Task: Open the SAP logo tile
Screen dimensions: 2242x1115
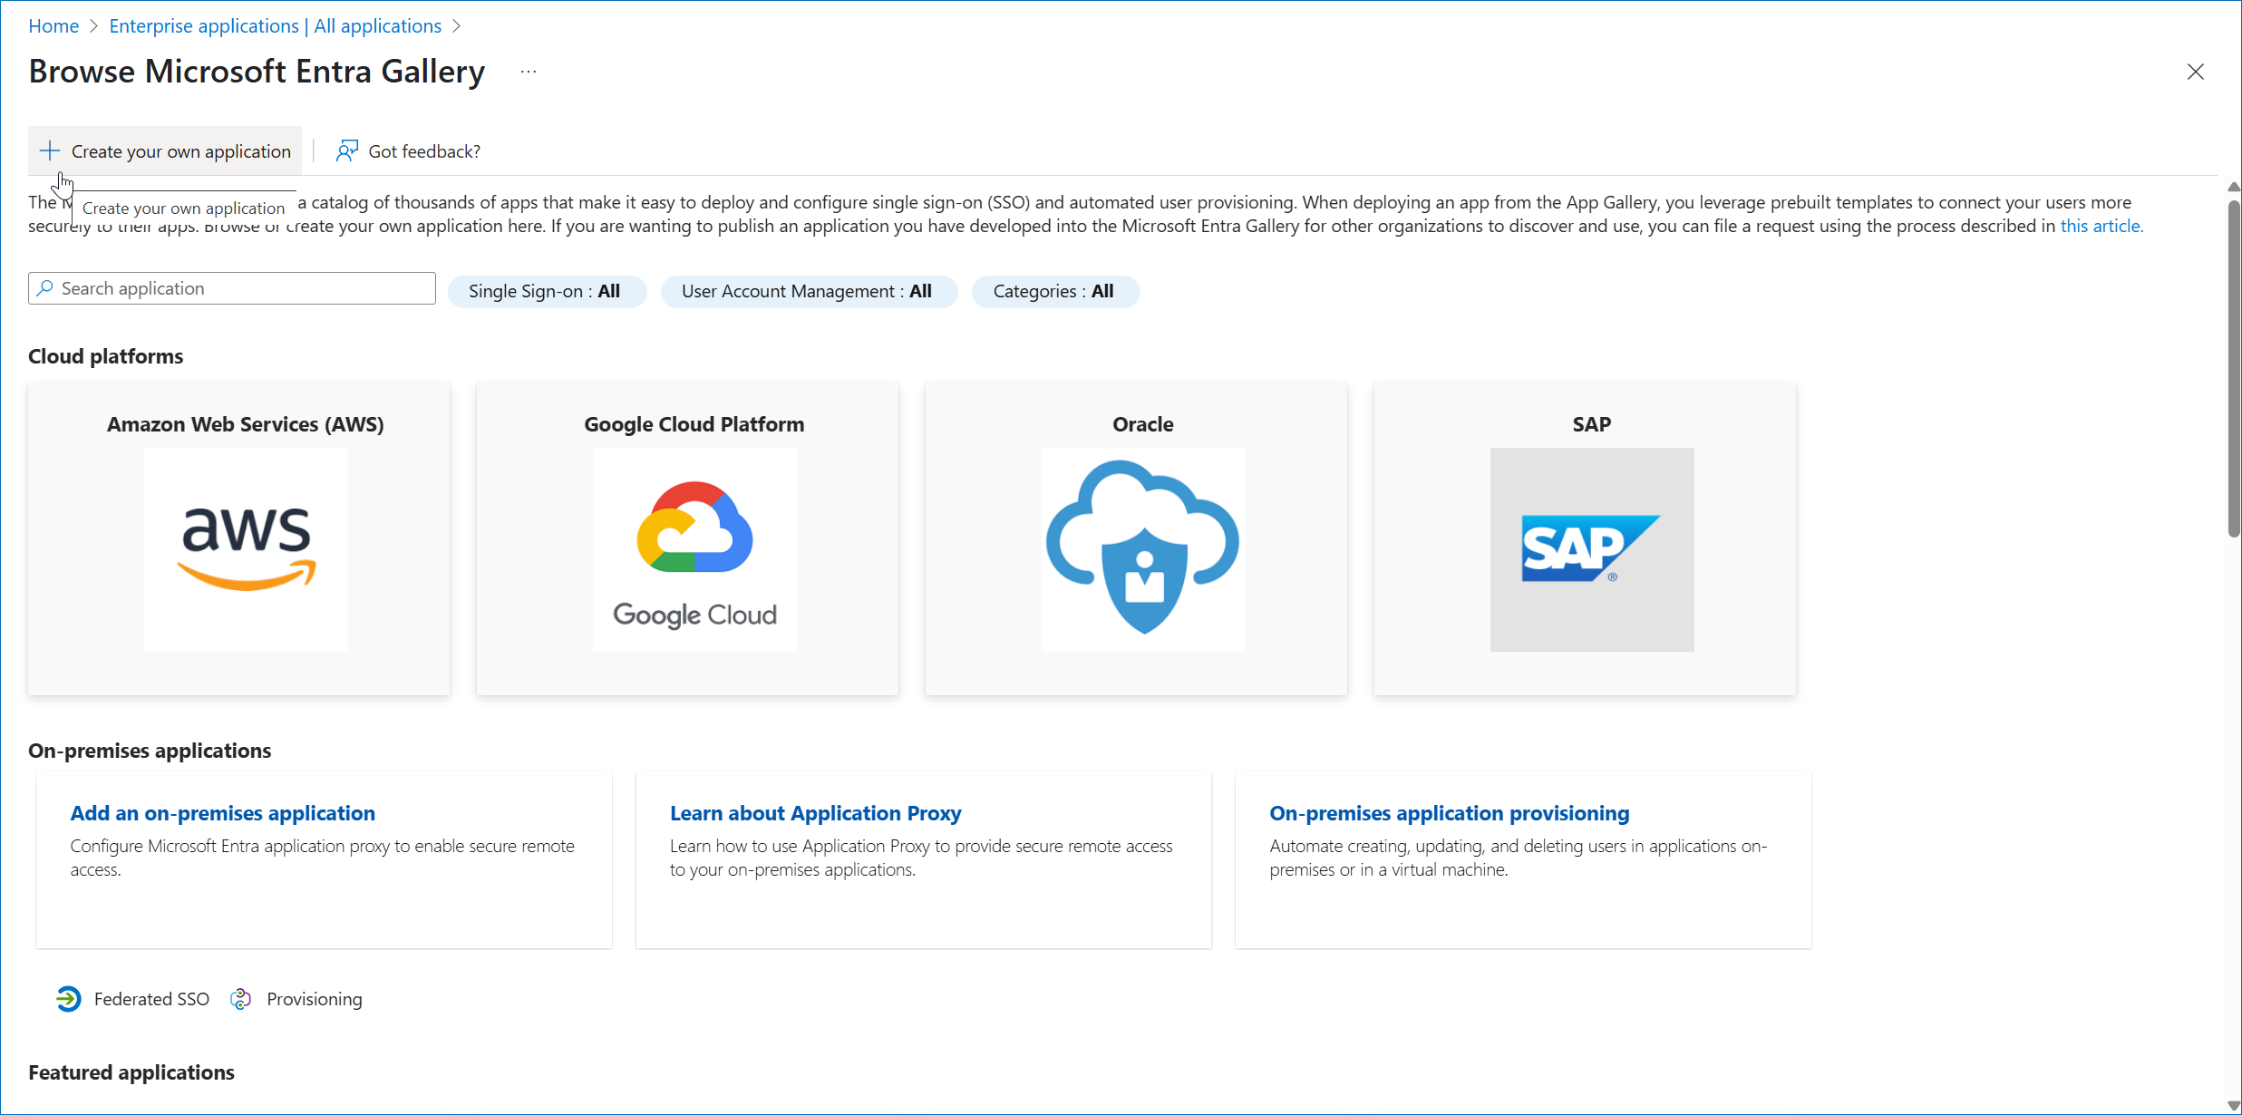Action: click(1591, 549)
